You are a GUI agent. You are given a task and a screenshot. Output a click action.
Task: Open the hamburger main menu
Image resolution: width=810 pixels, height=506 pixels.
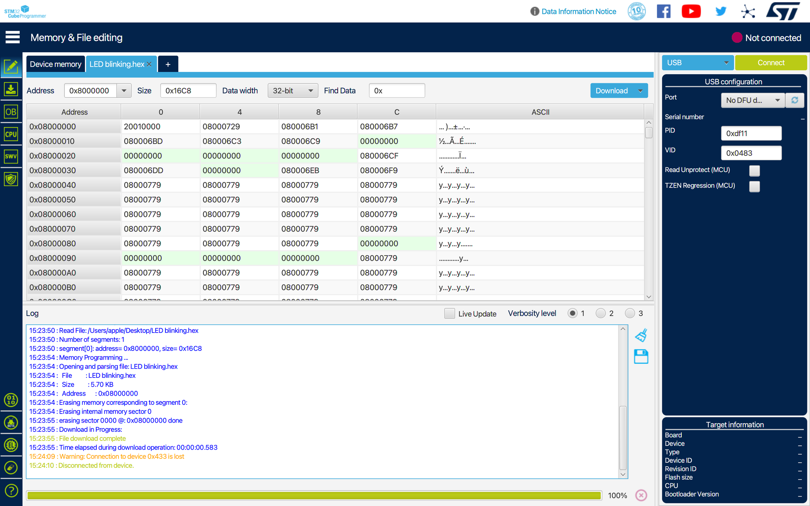click(x=12, y=37)
